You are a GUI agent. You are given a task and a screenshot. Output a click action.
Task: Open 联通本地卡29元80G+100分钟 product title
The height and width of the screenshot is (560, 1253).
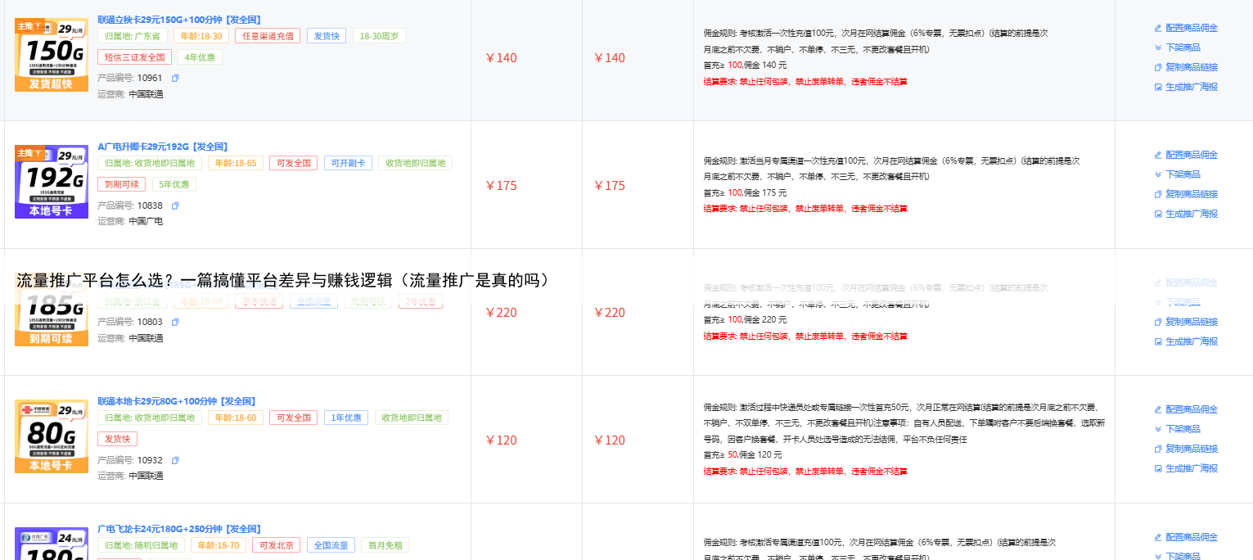(x=177, y=401)
